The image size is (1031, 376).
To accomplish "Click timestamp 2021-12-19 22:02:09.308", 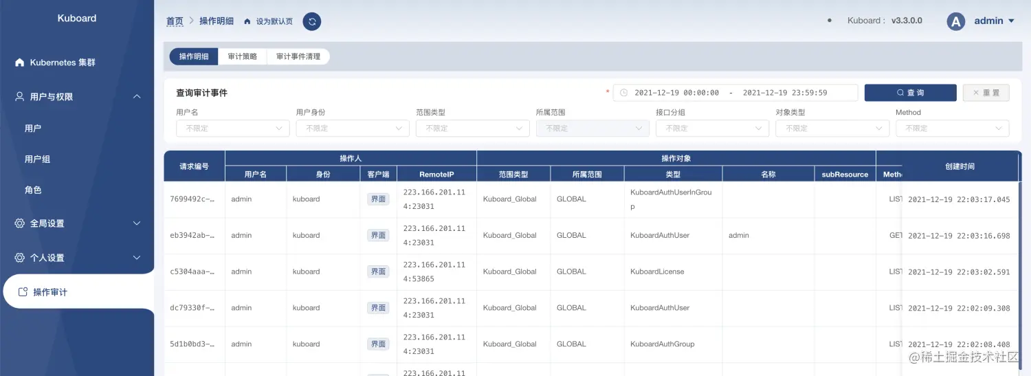I will [959, 309].
